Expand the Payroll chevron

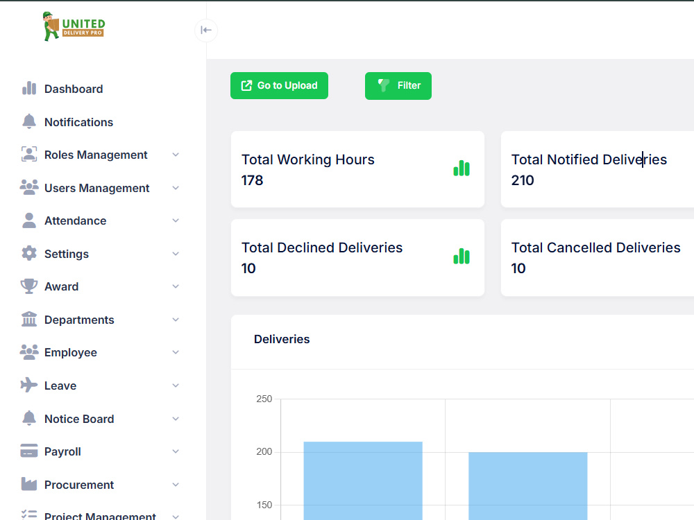point(176,451)
